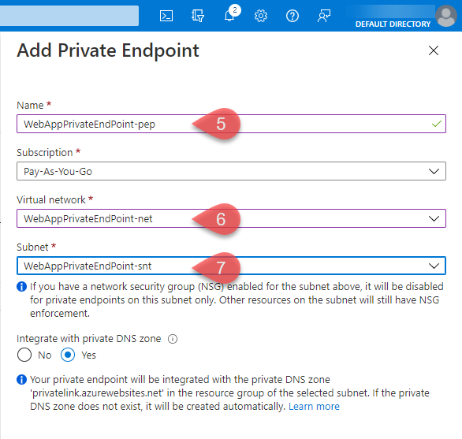Image resolution: width=462 pixels, height=439 pixels.
Task: Click the Name input field
Action: coord(231,124)
